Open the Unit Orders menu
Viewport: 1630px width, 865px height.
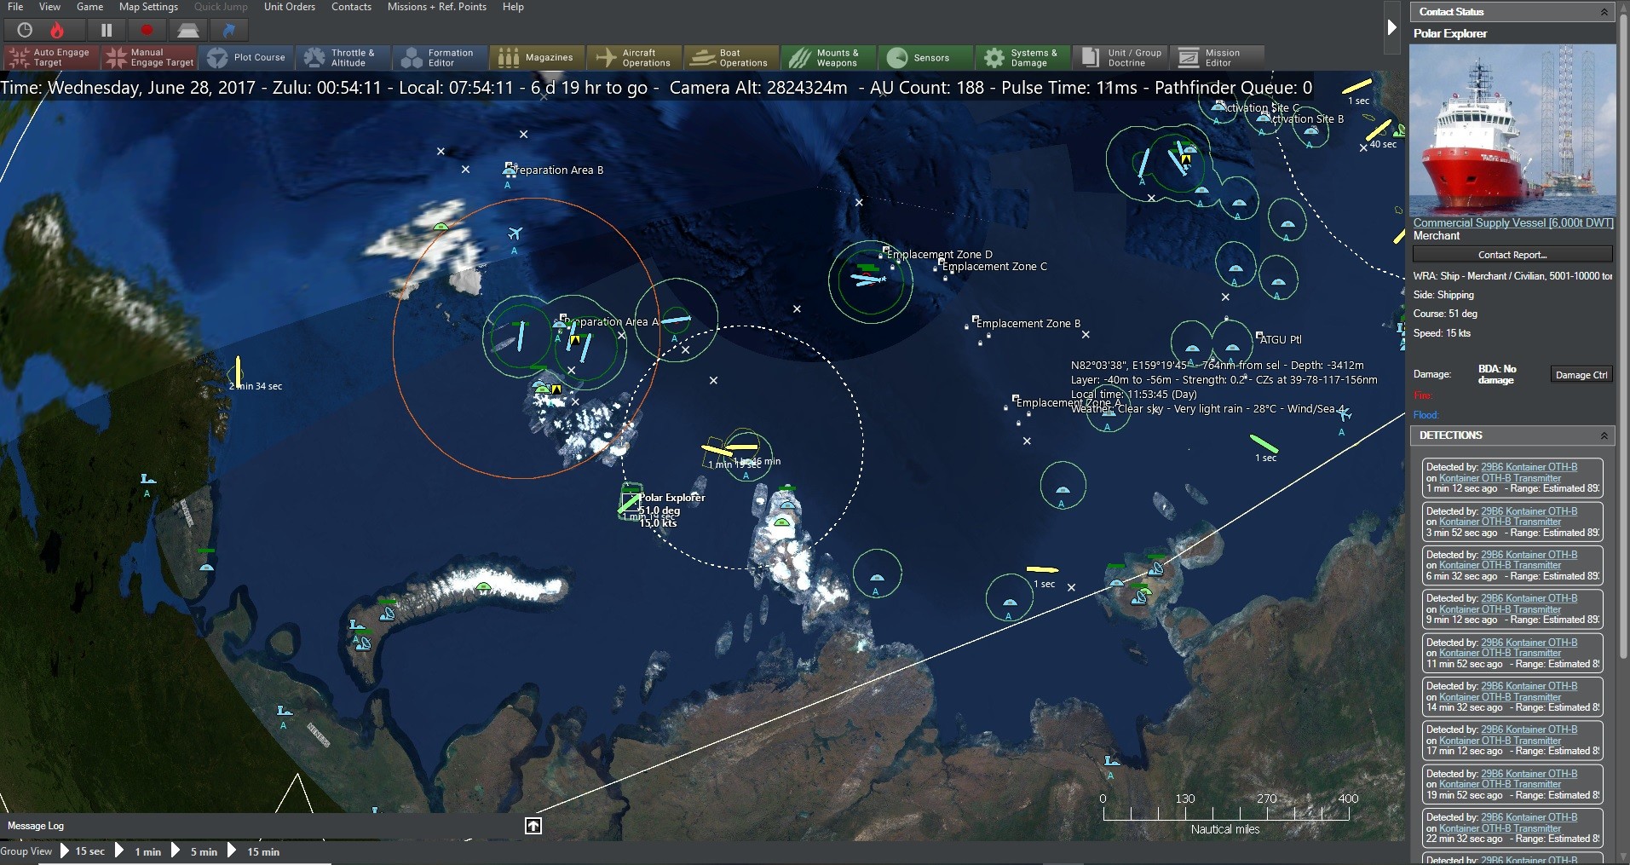289,7
